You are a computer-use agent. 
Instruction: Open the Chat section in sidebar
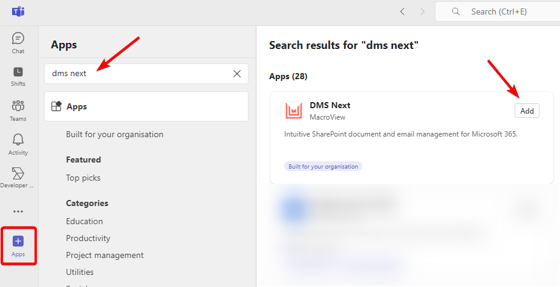point(18,43)
